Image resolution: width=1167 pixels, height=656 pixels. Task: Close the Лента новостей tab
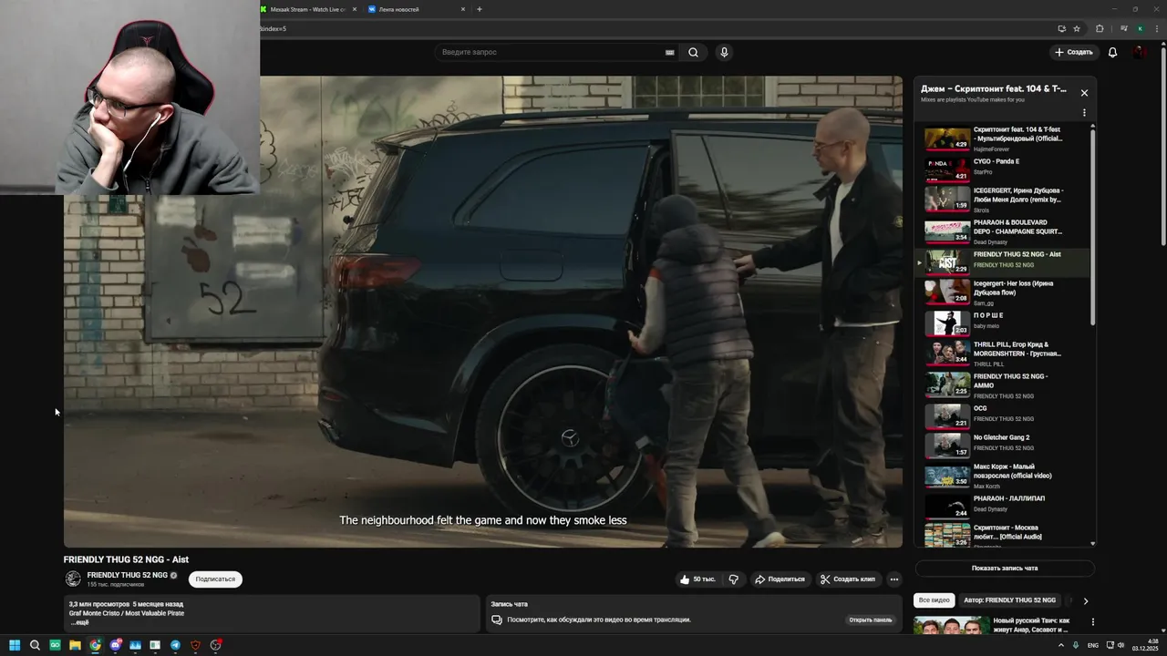coord(462,9)
